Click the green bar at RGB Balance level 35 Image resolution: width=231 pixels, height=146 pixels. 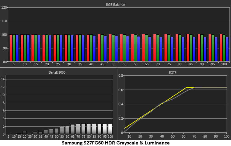80,48
